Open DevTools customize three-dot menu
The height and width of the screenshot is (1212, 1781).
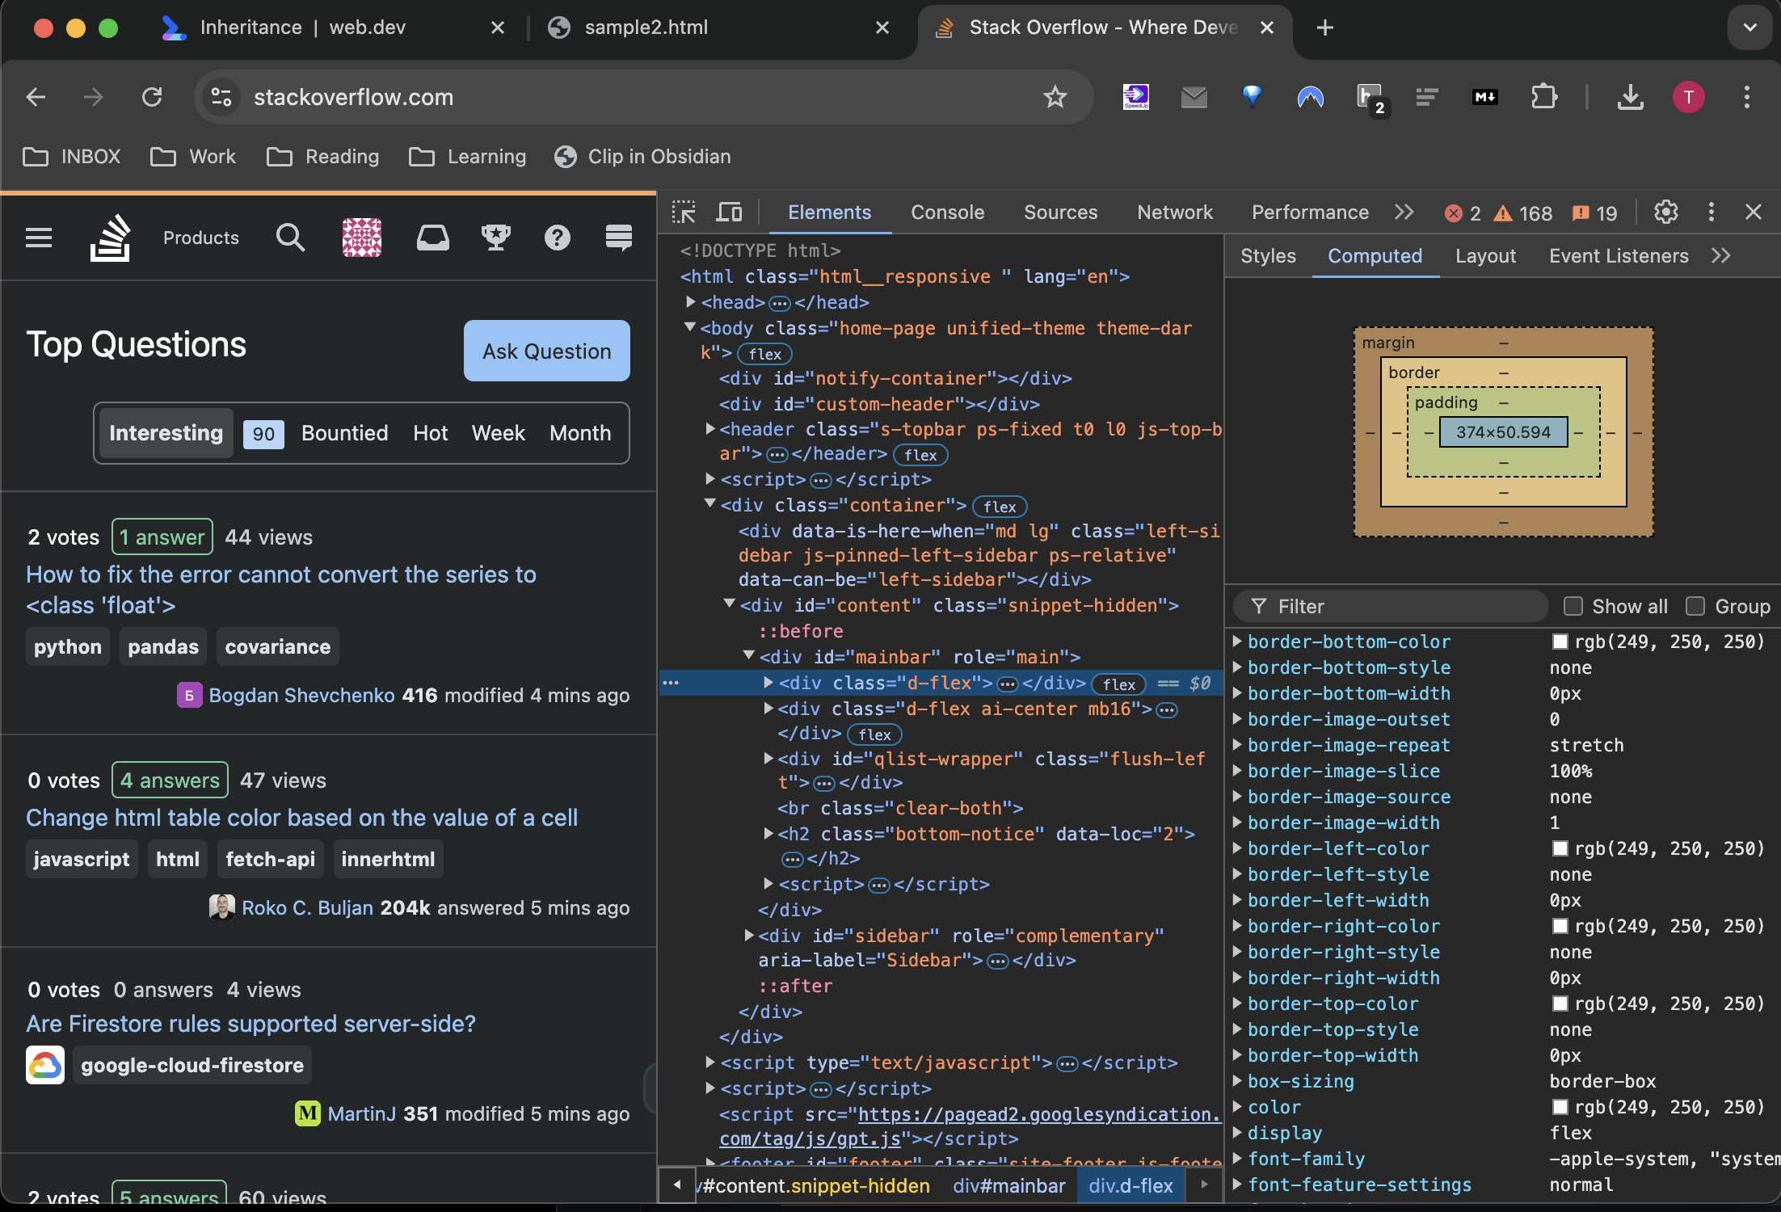point(1712,213)
